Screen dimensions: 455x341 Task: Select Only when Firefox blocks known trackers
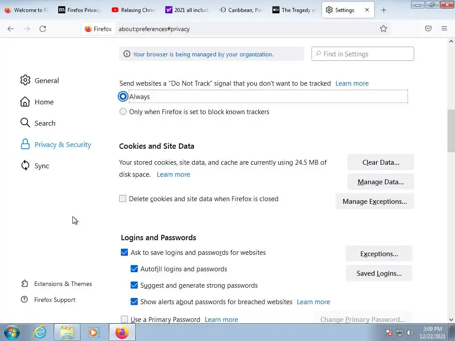[123, 111]
